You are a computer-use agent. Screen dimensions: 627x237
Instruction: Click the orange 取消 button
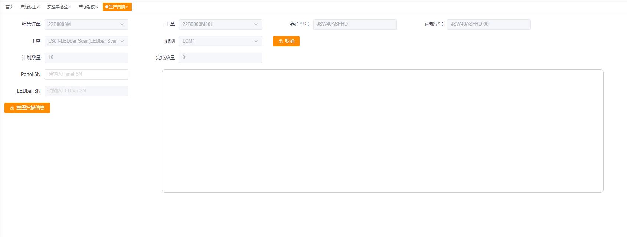[x=286, y=41]
